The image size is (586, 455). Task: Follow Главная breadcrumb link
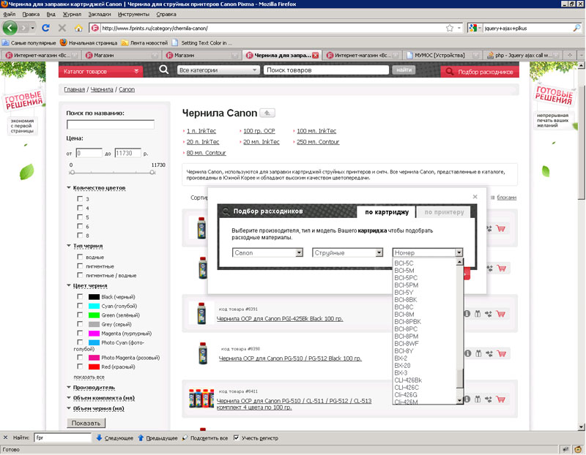tap(75, 89)
